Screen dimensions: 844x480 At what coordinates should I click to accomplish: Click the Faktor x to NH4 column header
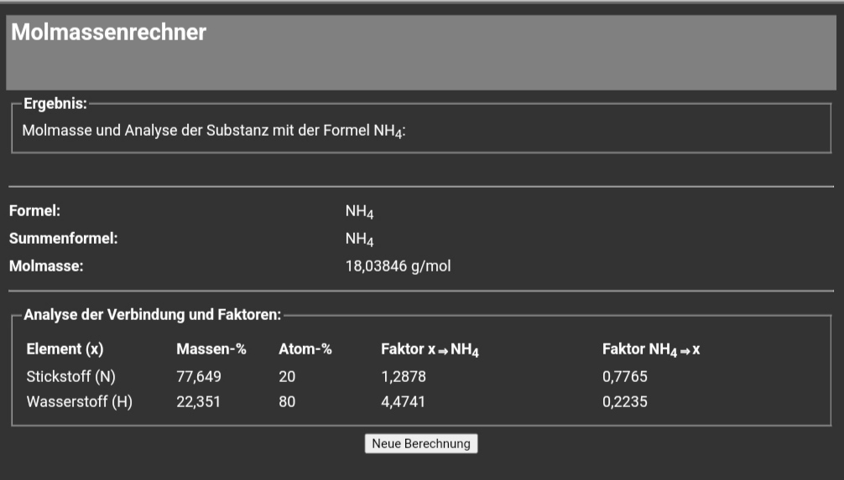[x=430, y=349]
